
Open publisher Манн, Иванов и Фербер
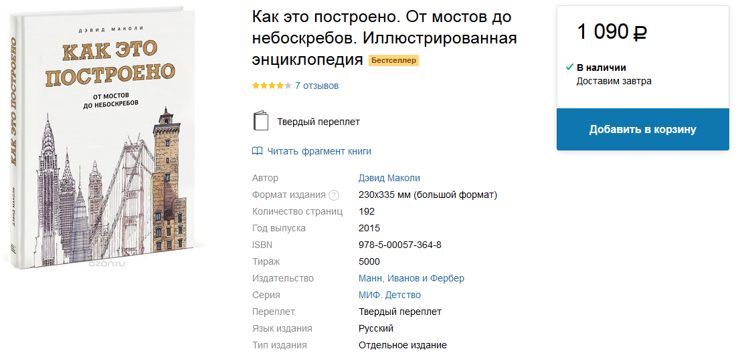tap(411, 278)
